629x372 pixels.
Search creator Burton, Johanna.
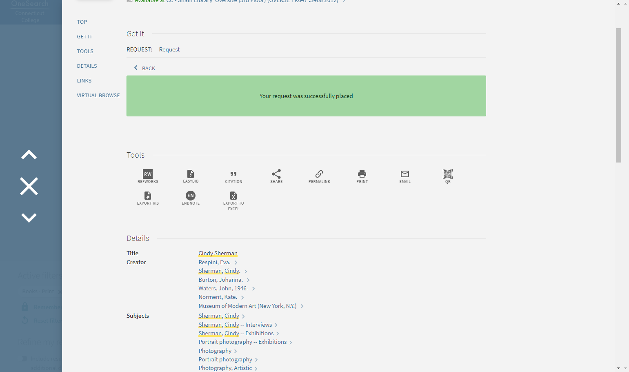point(221,280)
